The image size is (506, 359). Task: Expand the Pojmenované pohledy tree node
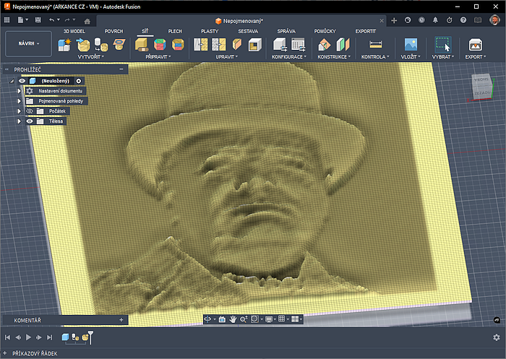pos(20,101)
